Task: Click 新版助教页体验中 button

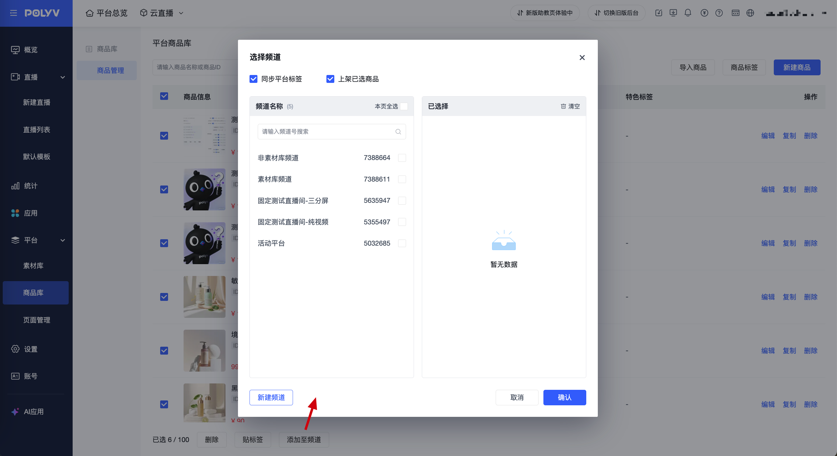Action: click(x=545, y=13)
